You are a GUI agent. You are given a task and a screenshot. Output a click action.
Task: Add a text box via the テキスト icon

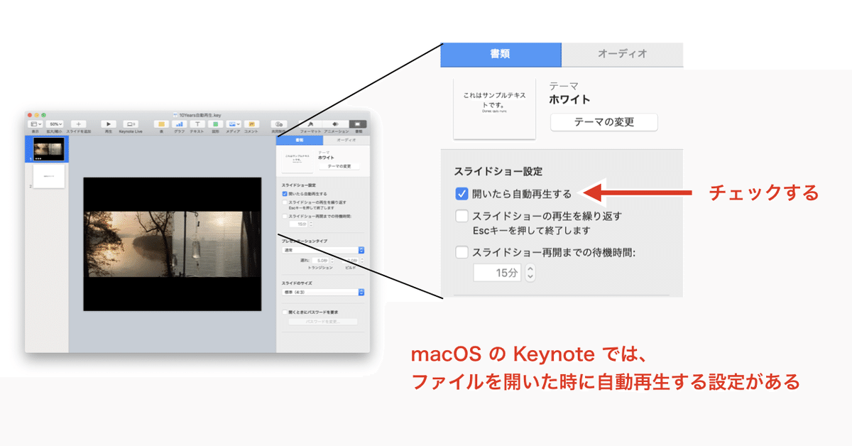click(x=197, y=124)
